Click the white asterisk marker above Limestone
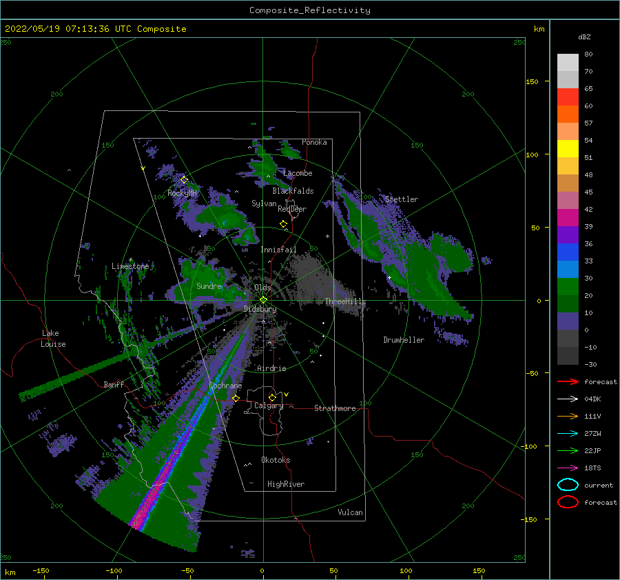Image resolution: width=620 pixels, height=580 pixels. pyautogui.click(x=130, y=260)
